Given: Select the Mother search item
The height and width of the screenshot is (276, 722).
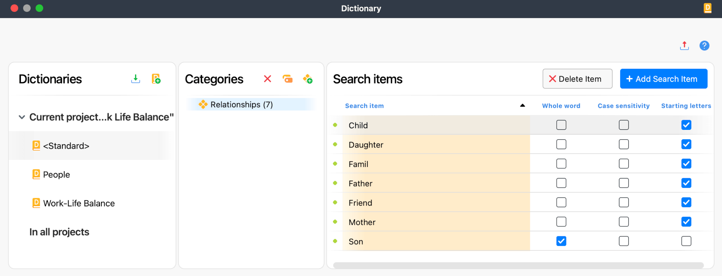Looking at the screenshot, I should 362,222.
